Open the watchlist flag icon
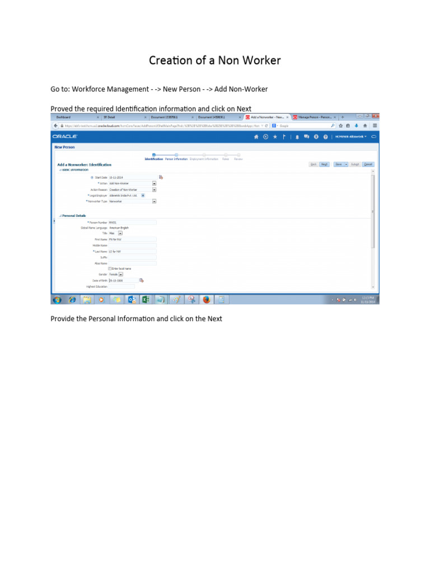Image resolution: width=430 pixels, height=574 pixels. coord(284,137)
